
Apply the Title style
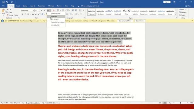point(126,12)
